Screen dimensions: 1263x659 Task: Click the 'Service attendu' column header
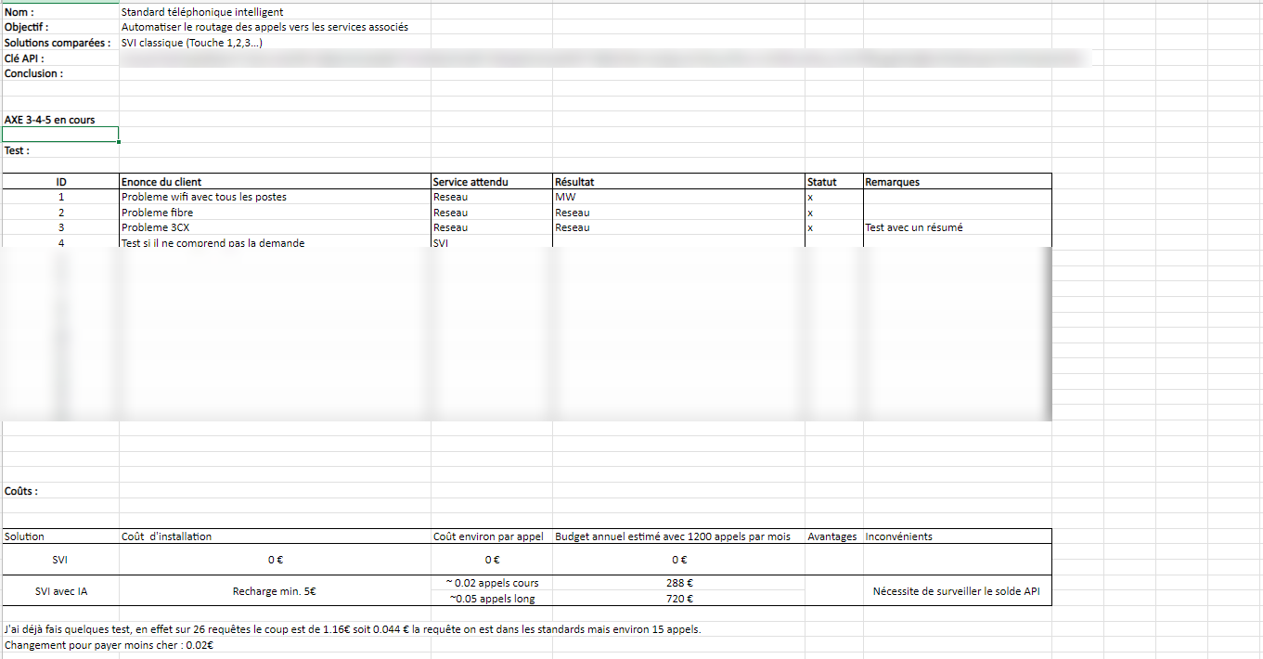point(492,182)
